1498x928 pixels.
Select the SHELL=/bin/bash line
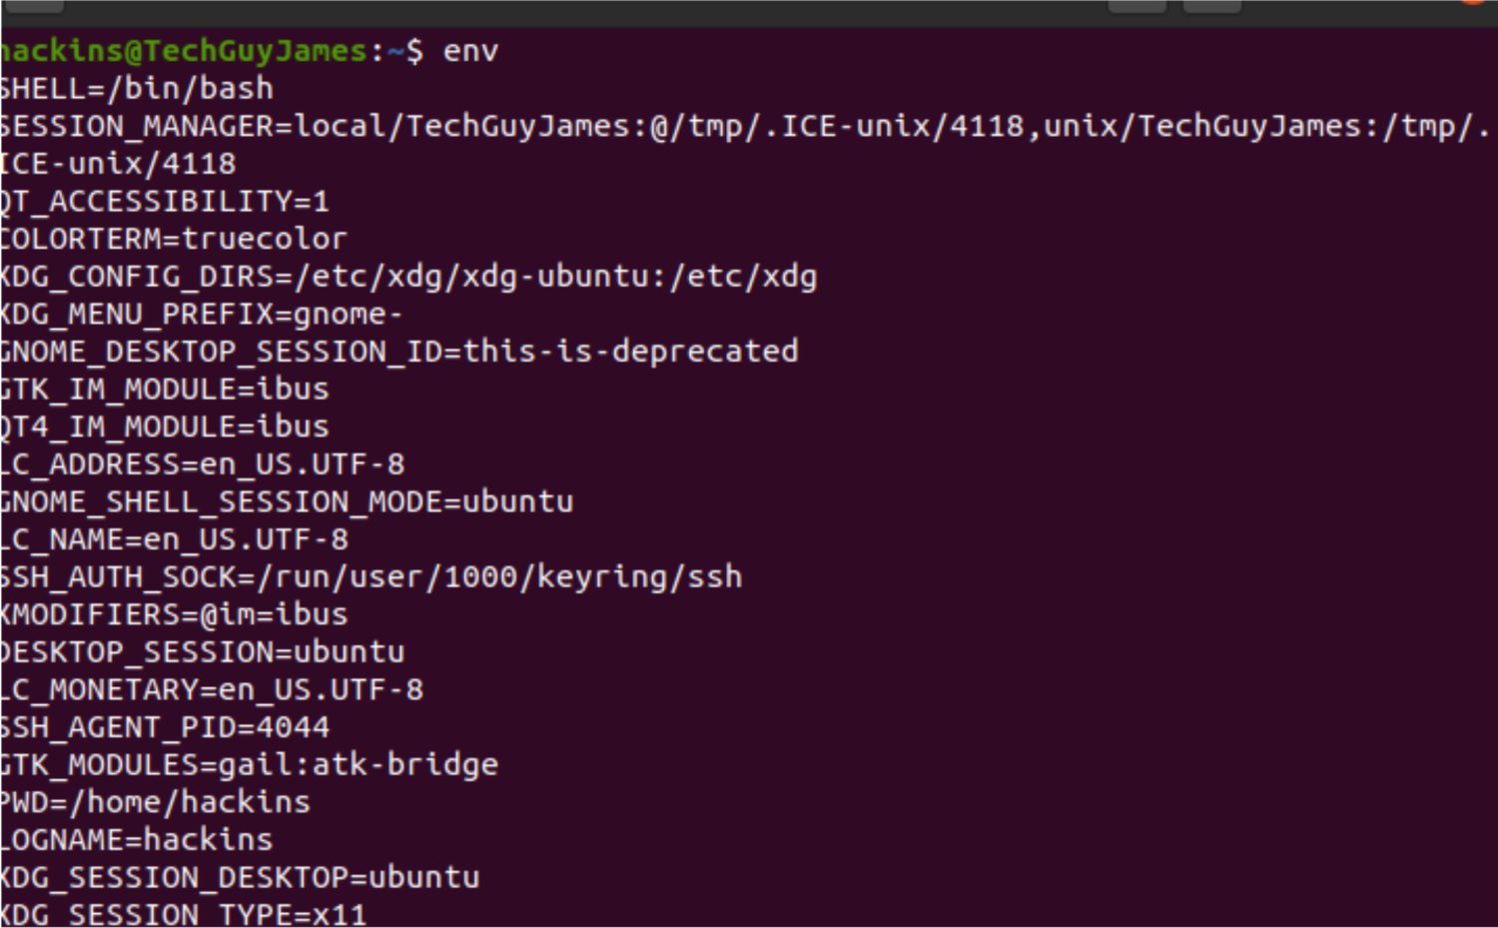(137, 89)
